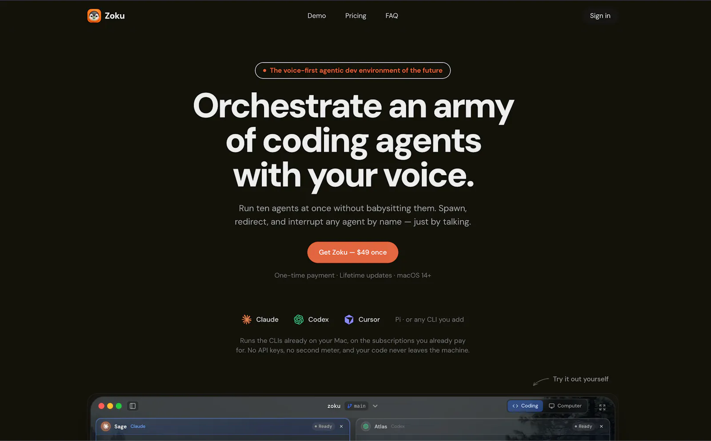Click the Codex tag next to Atlas
This screenshot has width=711, height=441.
[x=398, y=426]
